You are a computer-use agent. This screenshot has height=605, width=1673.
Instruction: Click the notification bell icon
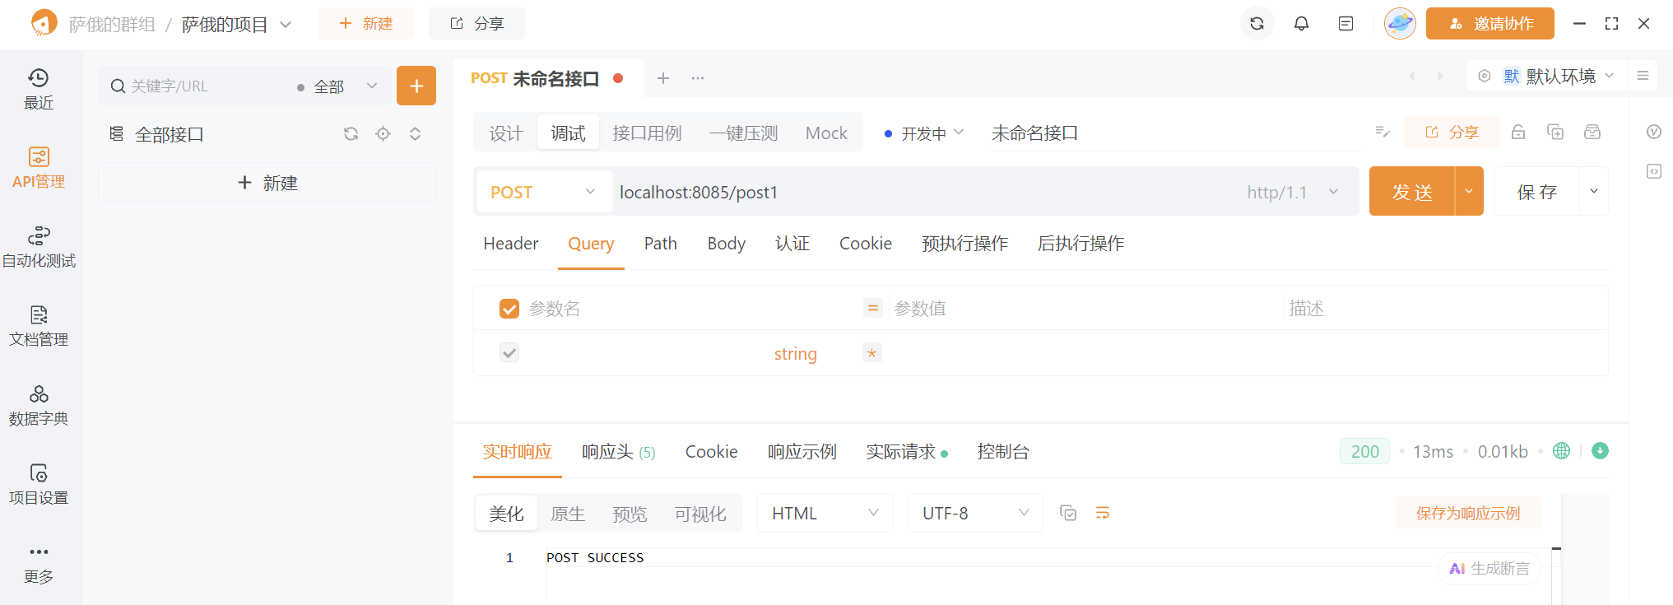[x=1301, y=24]
